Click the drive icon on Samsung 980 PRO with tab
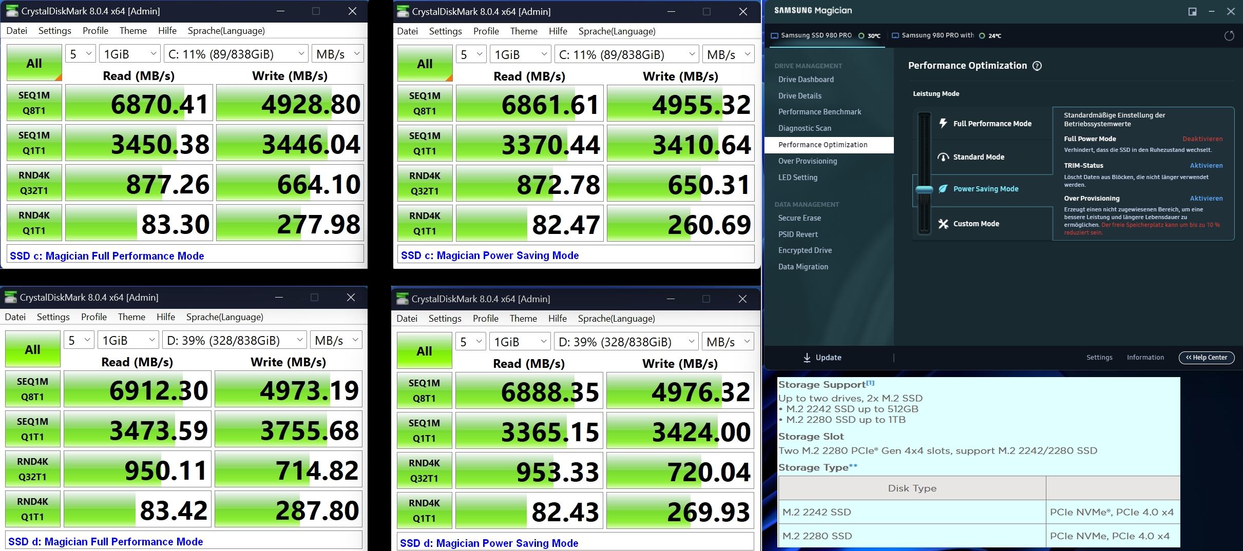This screenshot has width=1243, height=551. pos(895,35)
